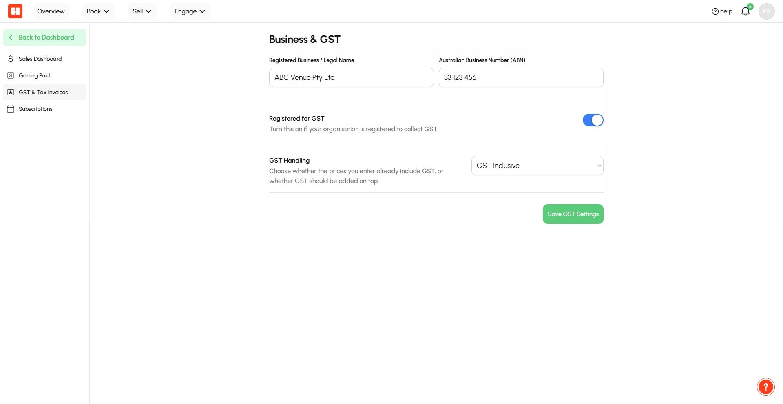This screenshot has height=404, width=783.
Task: Open Subscriptions in the sidebar
Action: point(44,109)
